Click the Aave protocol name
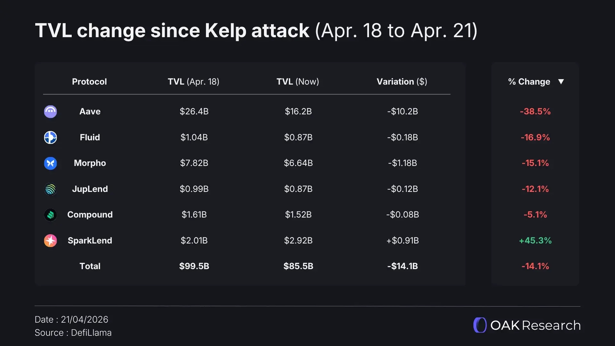615x346 pixels. [x=90, y=111]
